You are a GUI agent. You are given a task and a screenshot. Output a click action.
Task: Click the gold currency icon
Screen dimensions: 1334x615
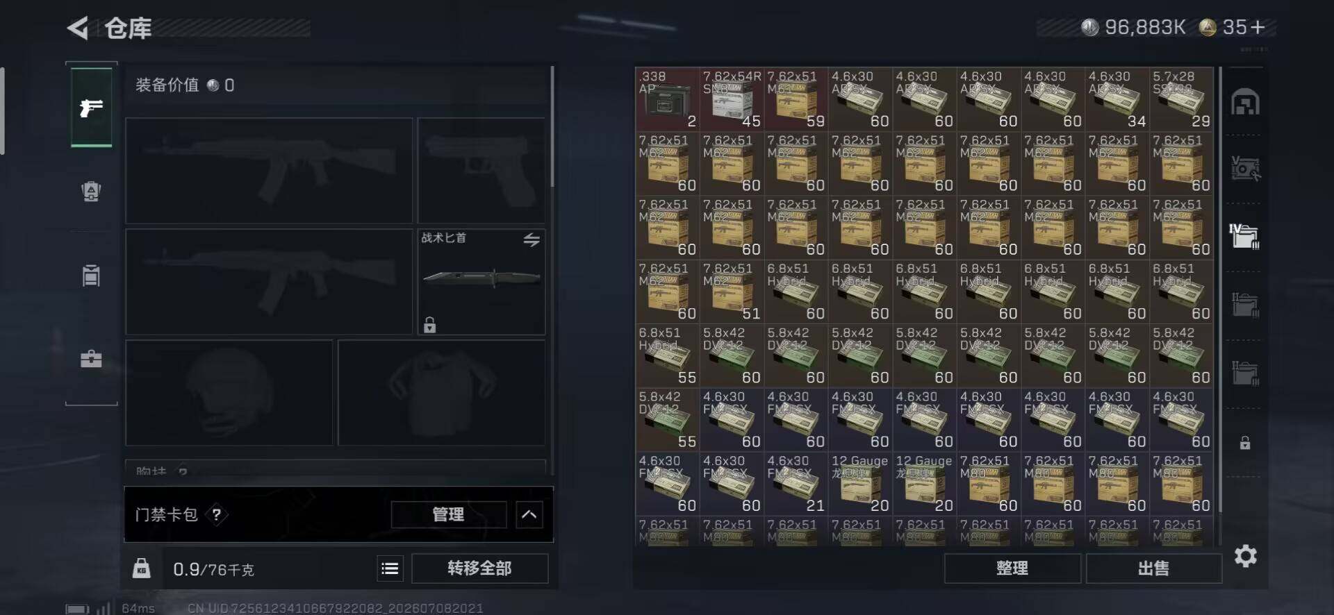click(1208, 27)
